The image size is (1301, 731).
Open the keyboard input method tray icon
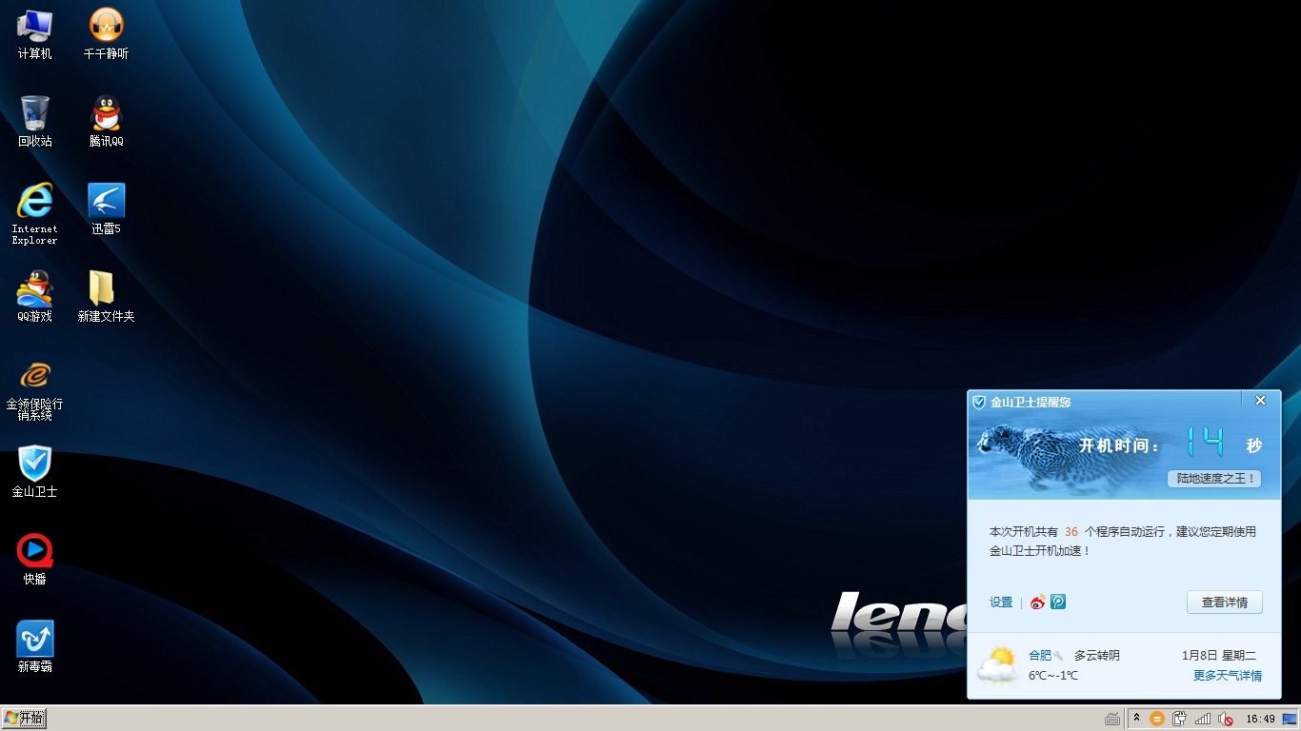click(x=1111, y=719)
